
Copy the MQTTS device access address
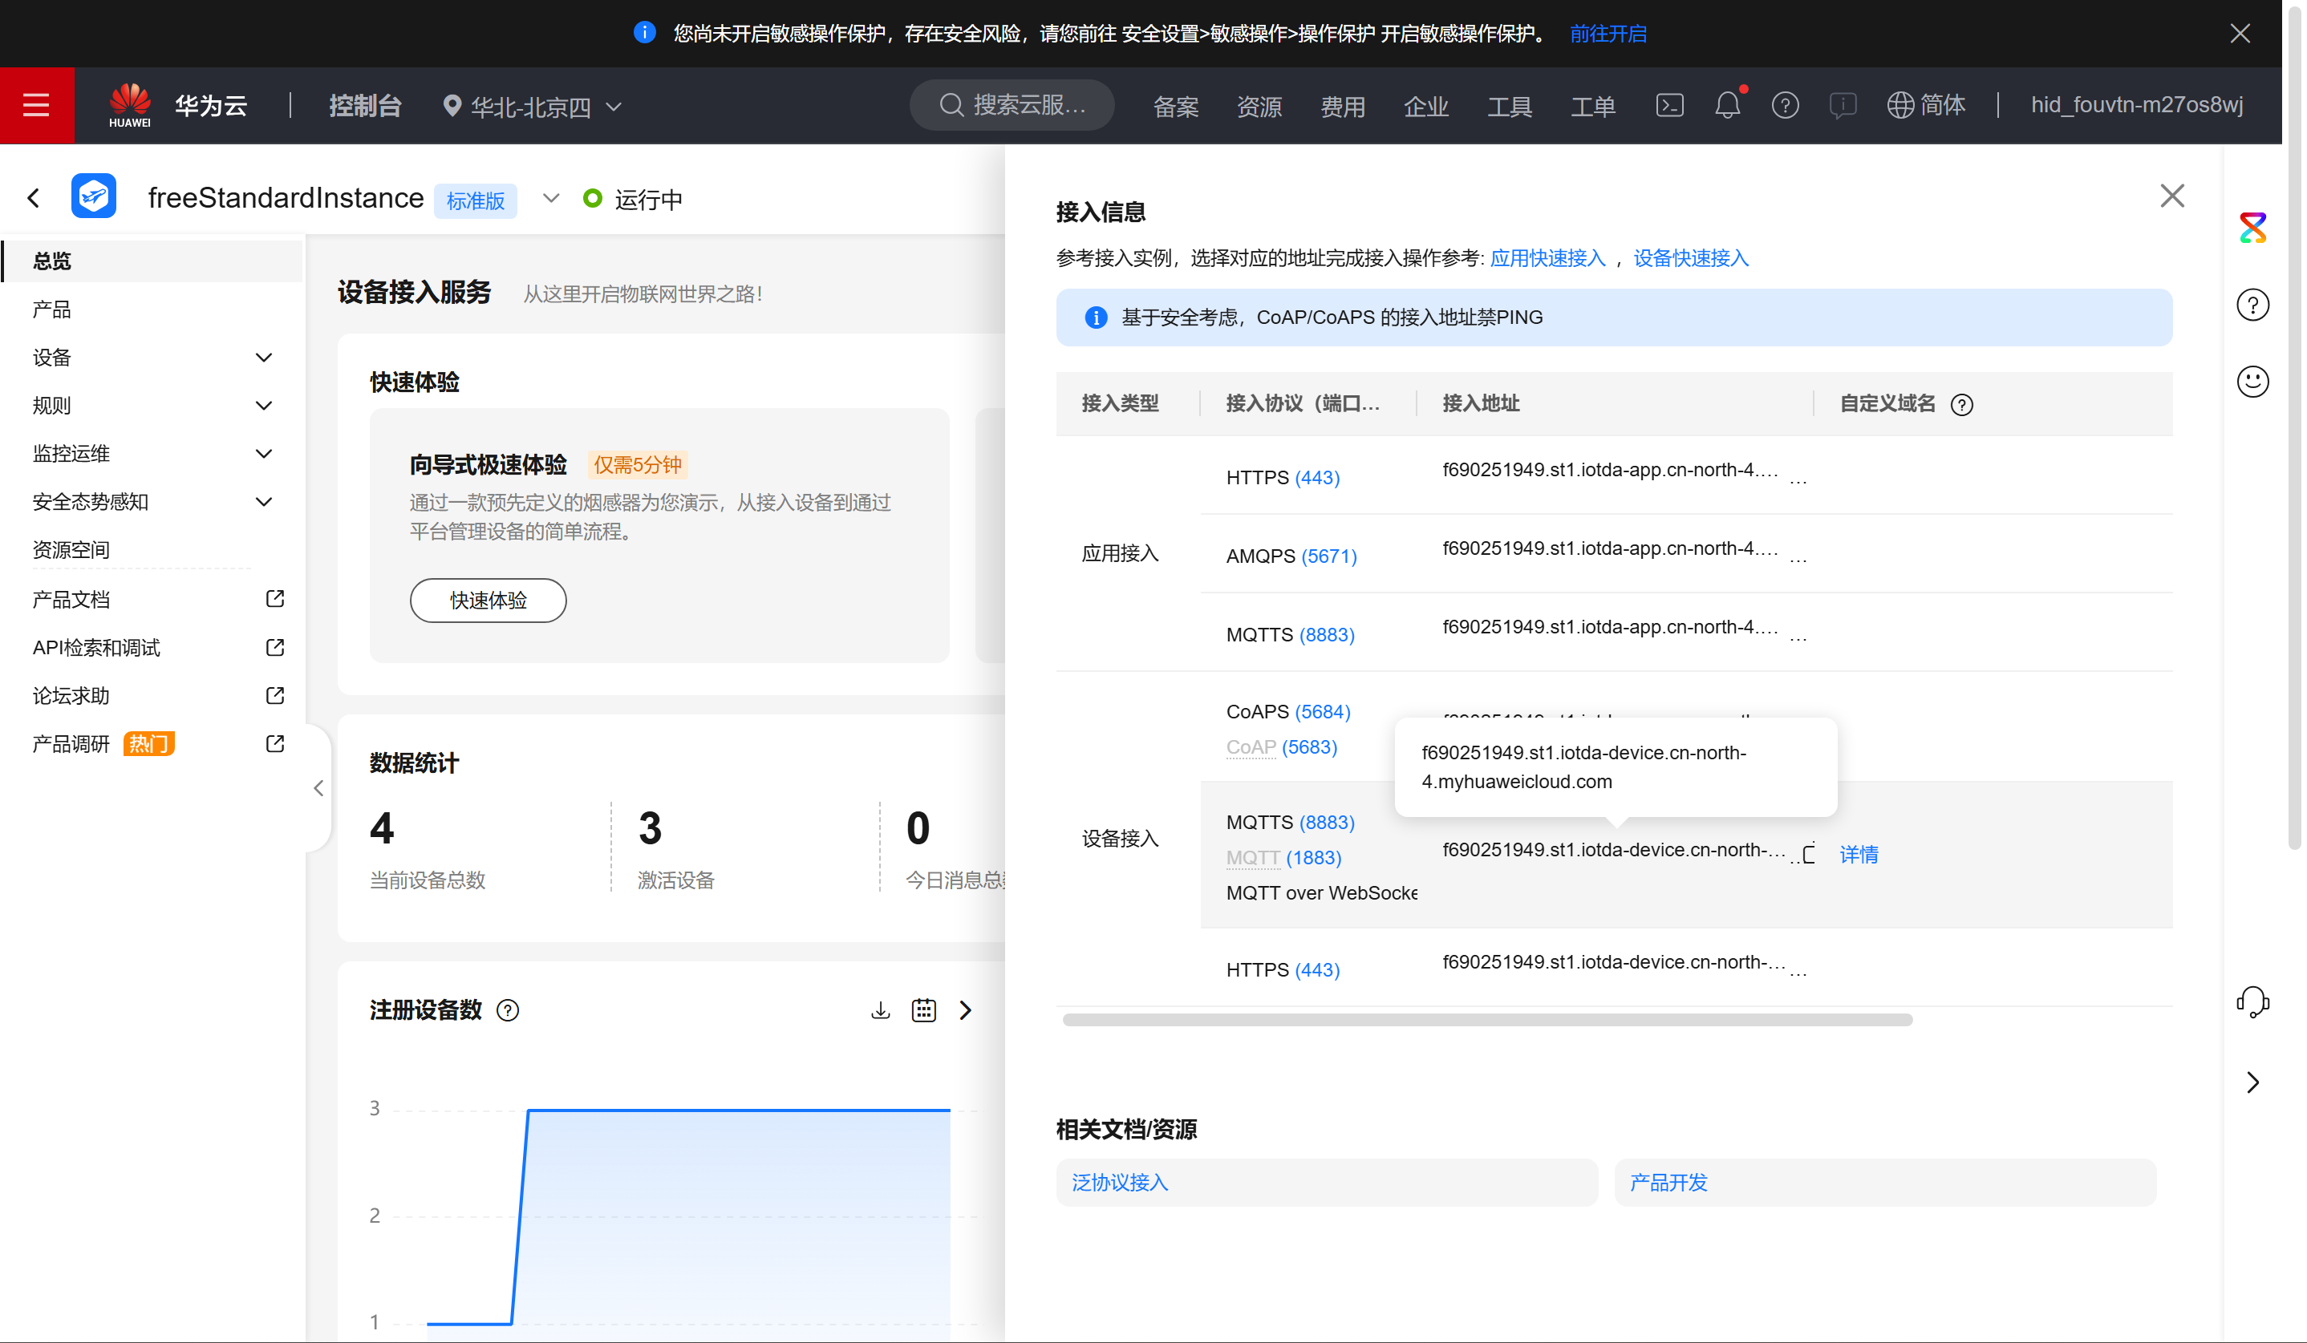point(1807,854)
